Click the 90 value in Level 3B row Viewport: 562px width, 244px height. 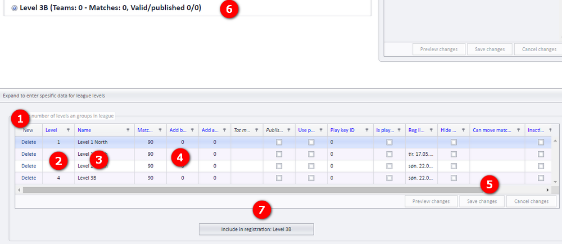151,178
